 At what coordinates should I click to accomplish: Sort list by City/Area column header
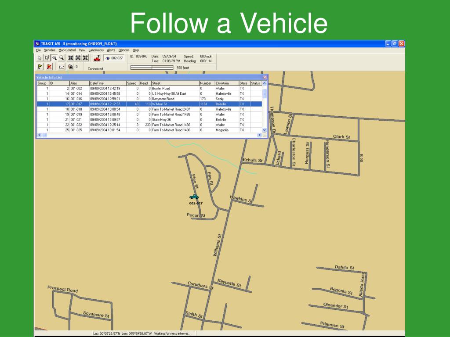pos(227,83)
